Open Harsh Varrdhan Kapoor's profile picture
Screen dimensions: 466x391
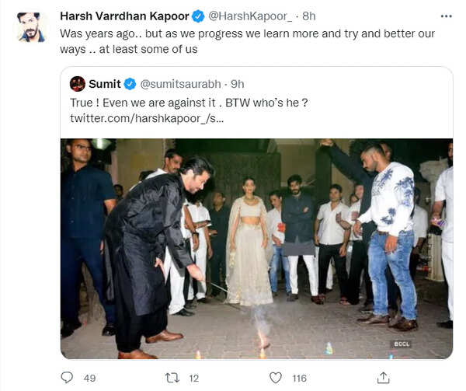(x=30, y=27)
